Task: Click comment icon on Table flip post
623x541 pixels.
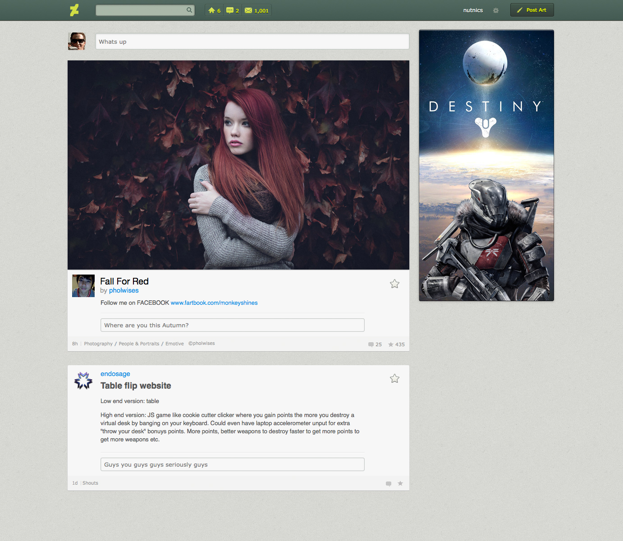Action: [x=389, y=484]
